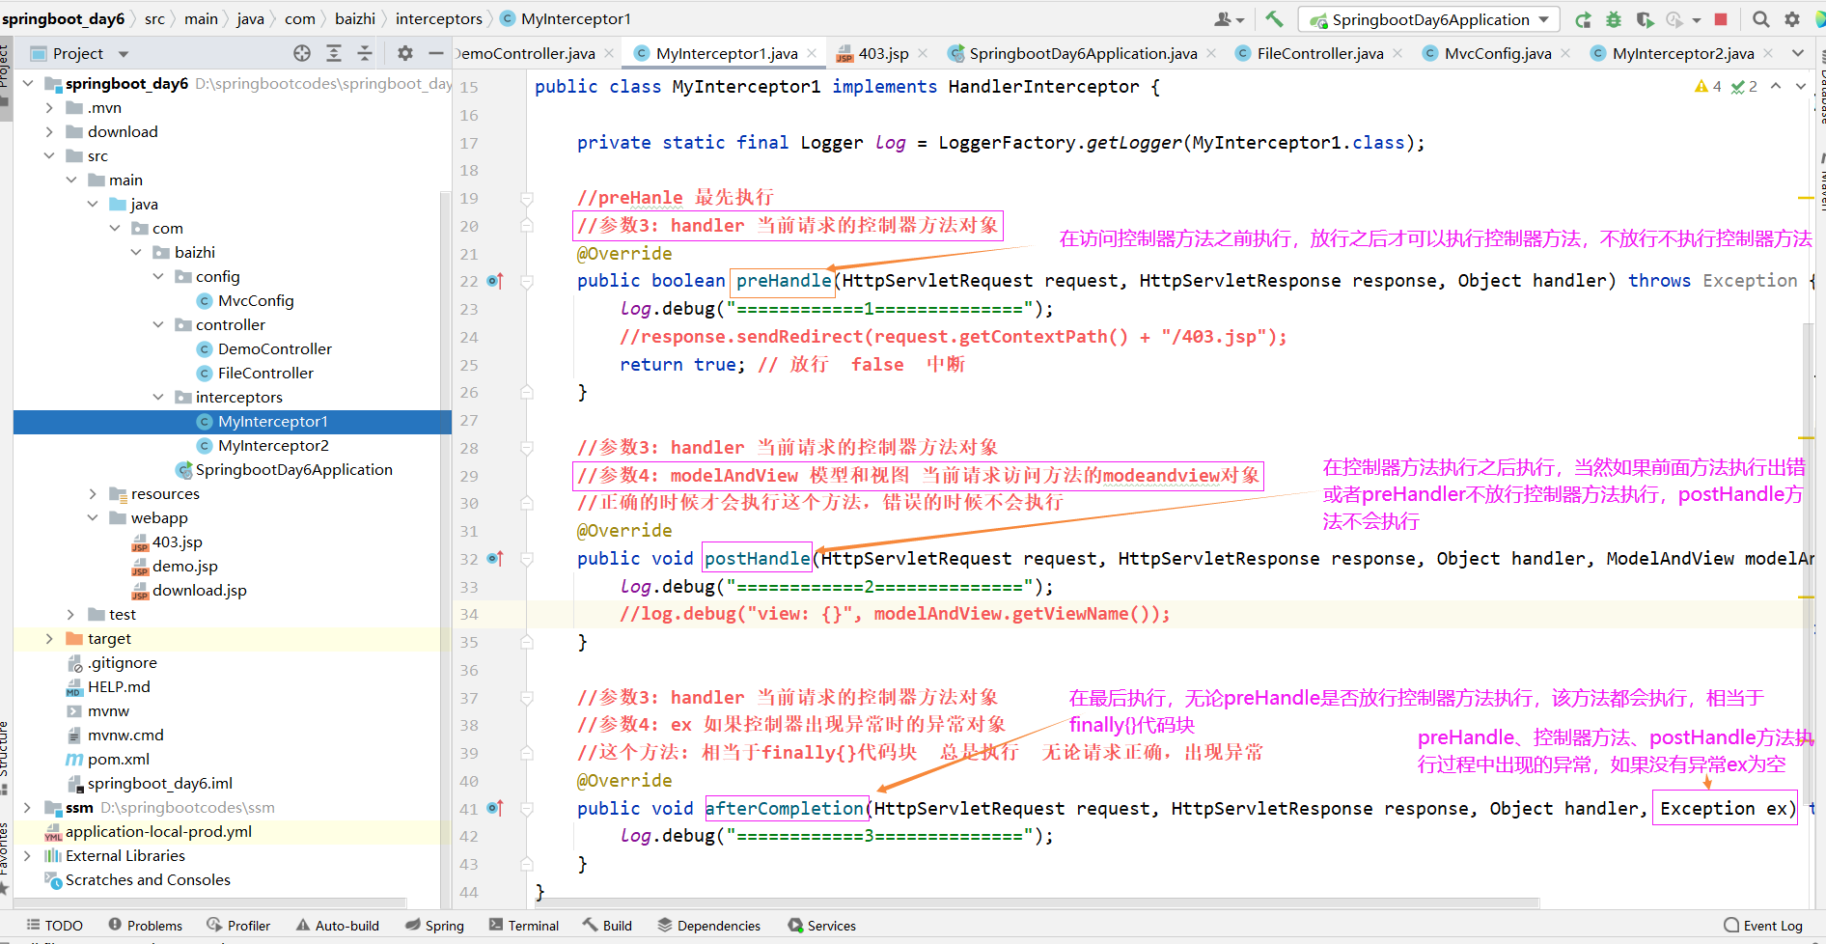Click interceptors in the breadcrumb path
The image size is (1826, 944).
pyautogui.click(x=439, y=18)
